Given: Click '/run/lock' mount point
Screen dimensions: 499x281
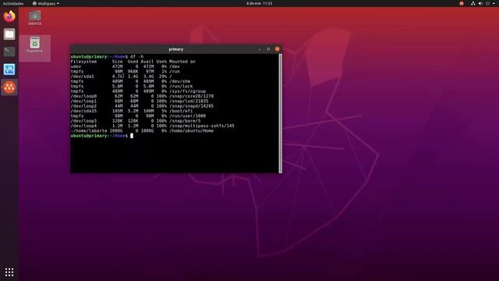Looking at the screenshot, I should coord(181,87).
